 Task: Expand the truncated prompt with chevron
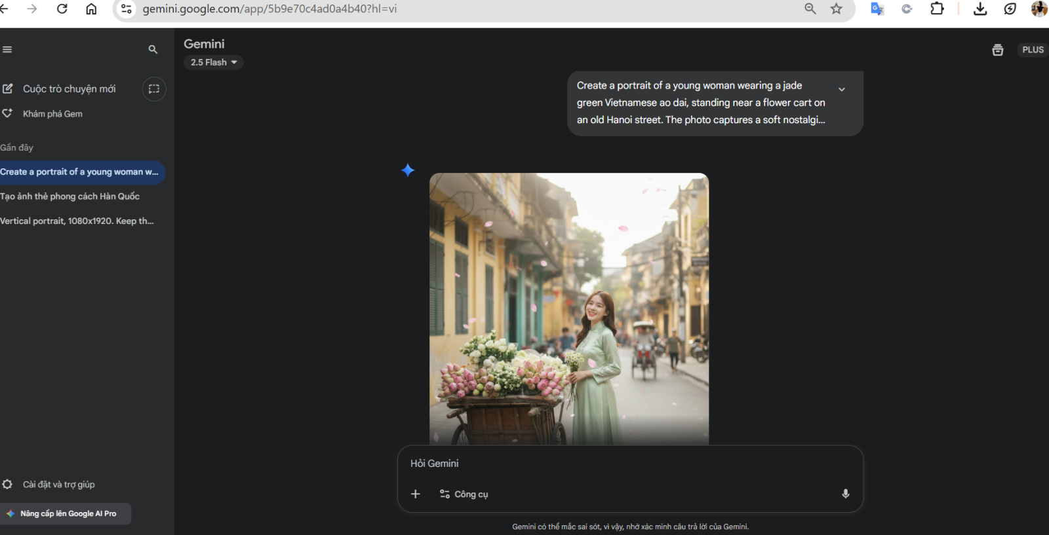point(842,90)
